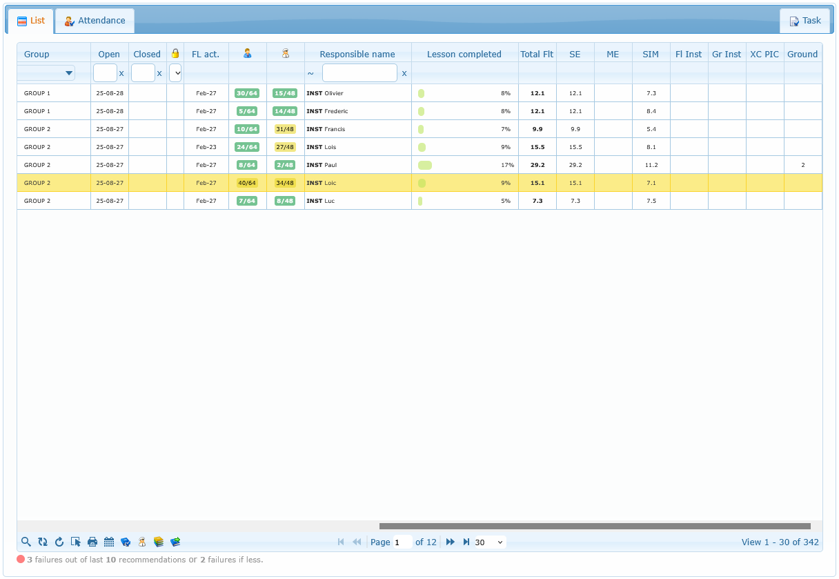The height and width of the screenshot is (579, 839).
Task: Sort by the Lesson completed column header
Action: tap(464, 54)
